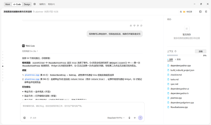211x125 pixels.
Task: Click the thumbs-up feedback icon
Action: tap(131, 26)
